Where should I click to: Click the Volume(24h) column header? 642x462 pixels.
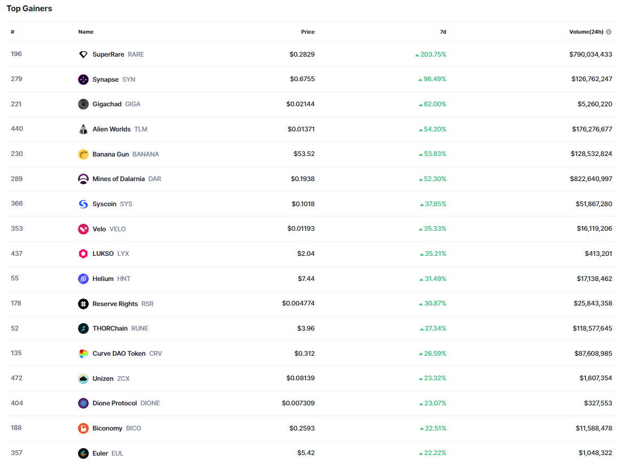(586, 32)
